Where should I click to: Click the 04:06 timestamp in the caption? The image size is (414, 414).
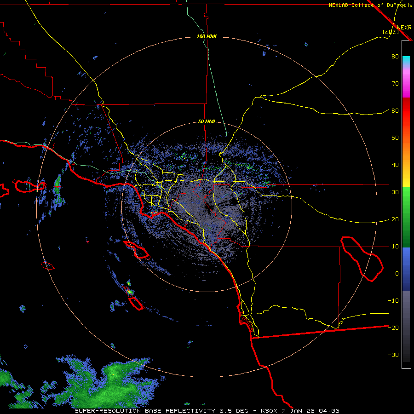click(329, 411)
